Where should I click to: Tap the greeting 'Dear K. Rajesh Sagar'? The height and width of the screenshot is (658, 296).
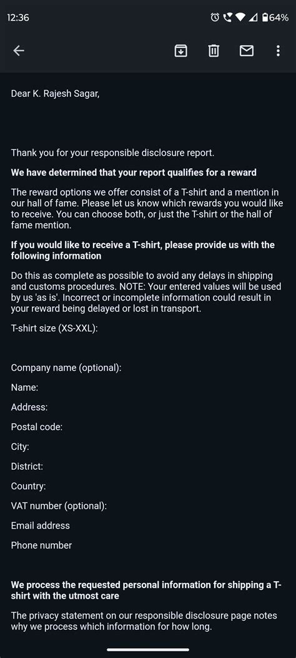(56, 94)
